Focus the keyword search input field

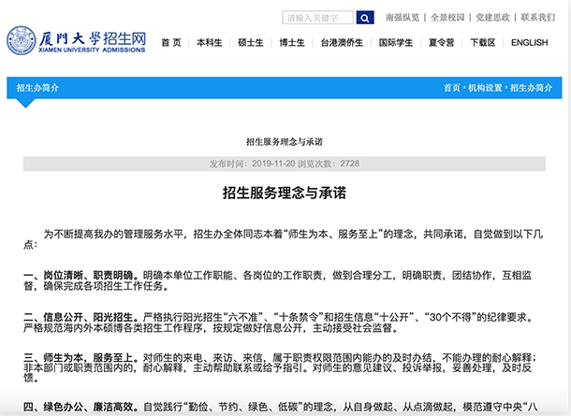click(317, 18)
